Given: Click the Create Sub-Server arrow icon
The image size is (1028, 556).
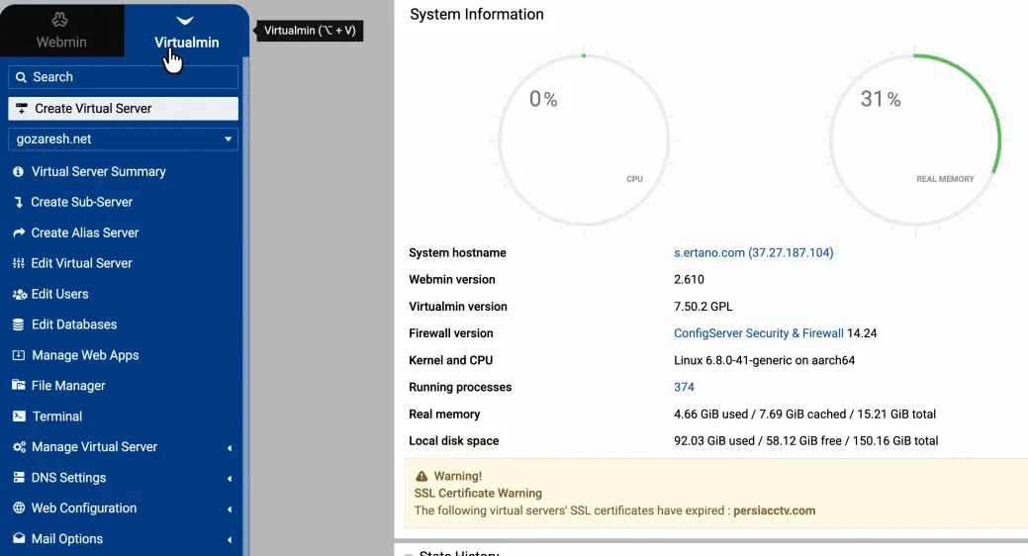Looking at the screenshot, I should (18, 203).
